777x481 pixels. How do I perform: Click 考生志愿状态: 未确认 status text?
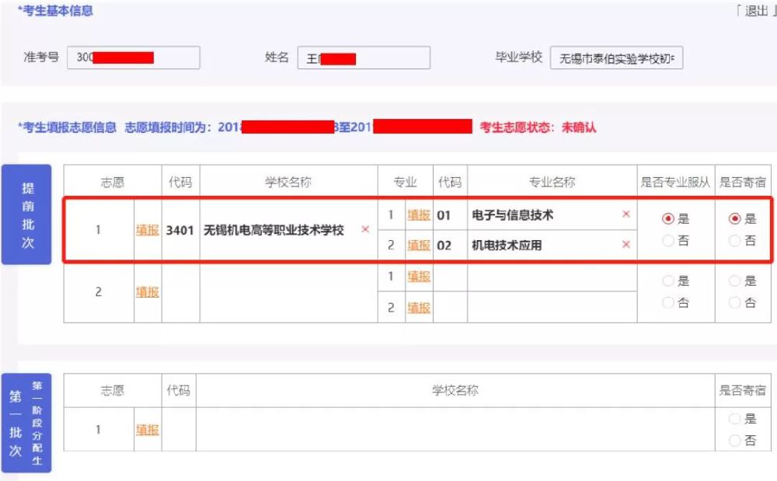click(x=538, y=127)
